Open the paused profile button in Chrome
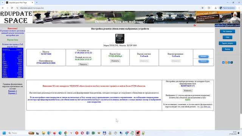 (x=227, y=8)
